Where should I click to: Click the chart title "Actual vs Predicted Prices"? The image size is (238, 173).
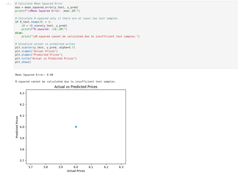[x=76, y=87]
